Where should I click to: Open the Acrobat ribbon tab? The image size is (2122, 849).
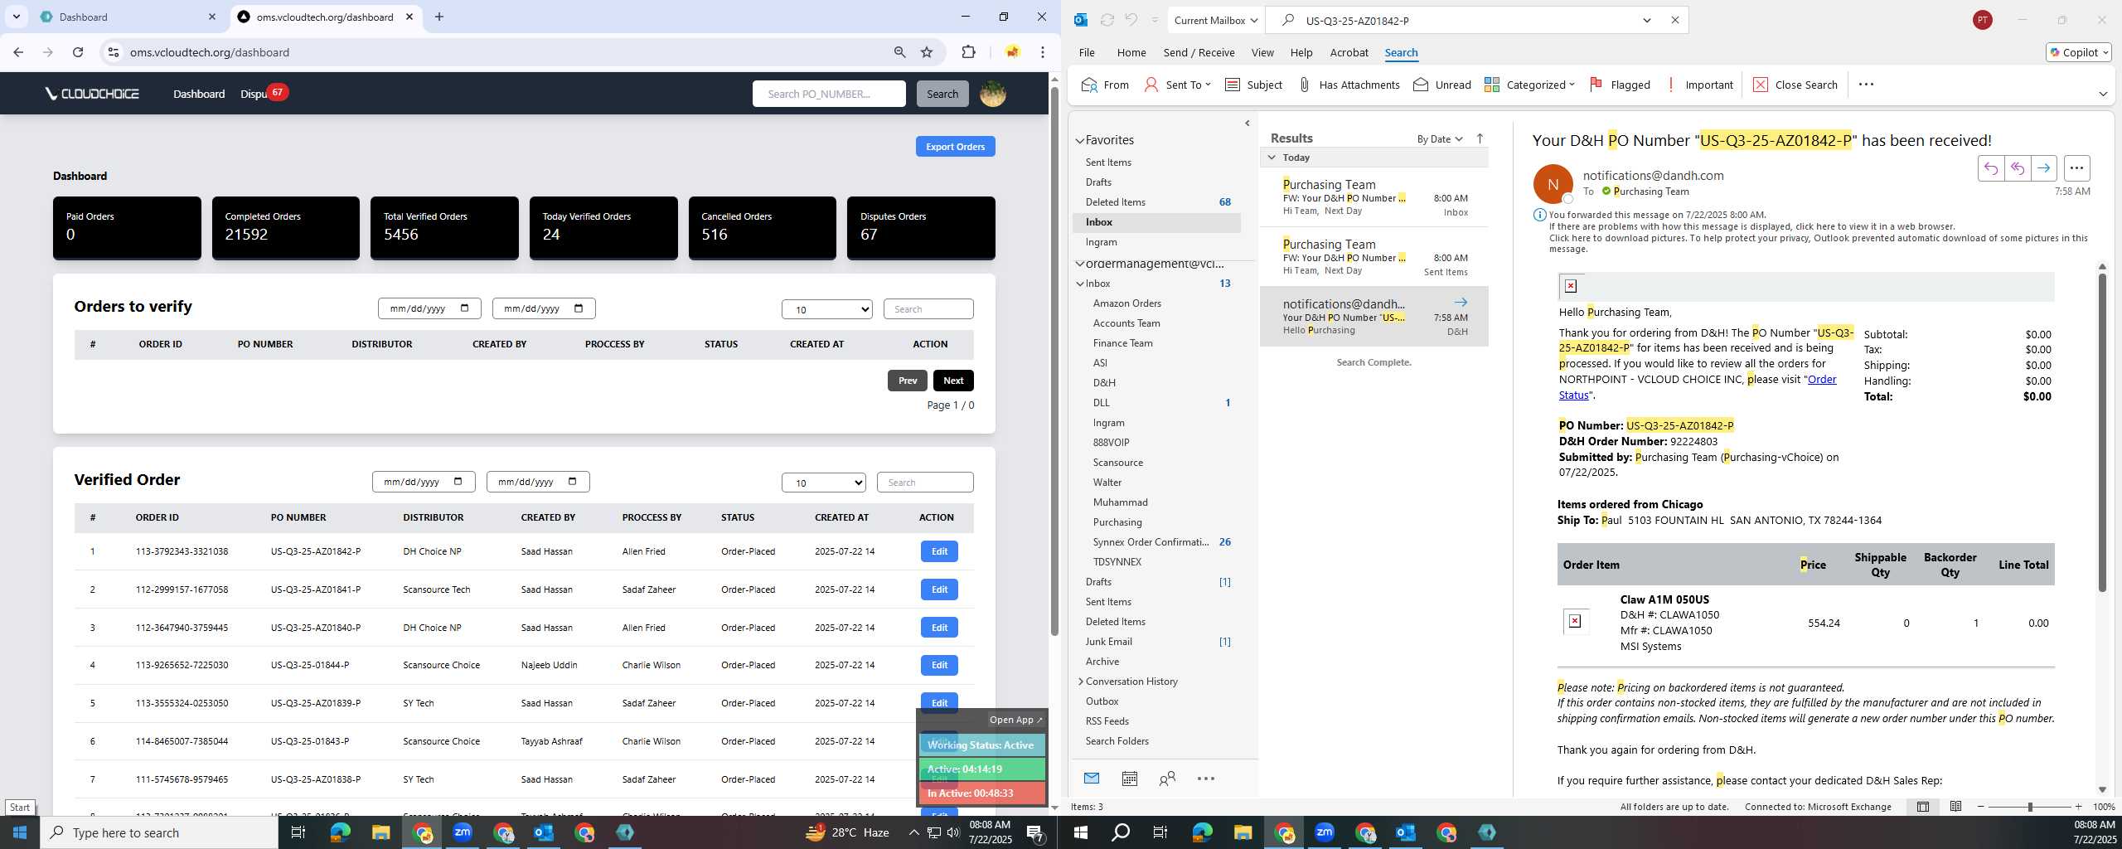pyautogui.click(x=1349, y=52)
